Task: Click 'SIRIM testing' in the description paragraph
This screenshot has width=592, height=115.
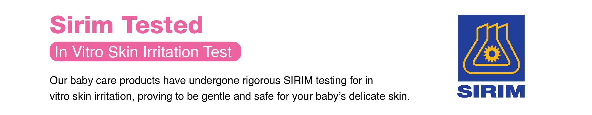Action: coord(315,81)
